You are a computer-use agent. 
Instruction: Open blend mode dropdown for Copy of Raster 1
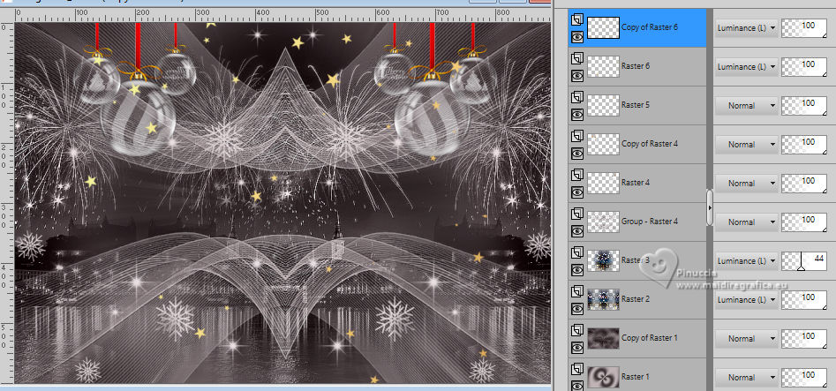point(746,339)
